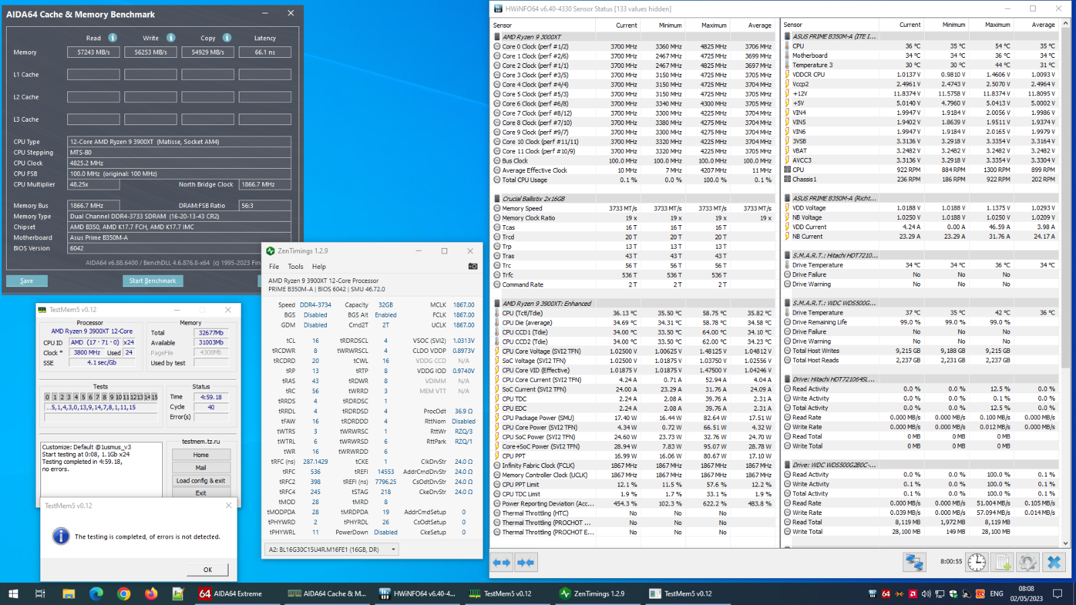Click the CPU (Tctl/Tdie) sensor row
This screenshot has width=1076, height=605.
pyautogui.click(x=633, y=313)
